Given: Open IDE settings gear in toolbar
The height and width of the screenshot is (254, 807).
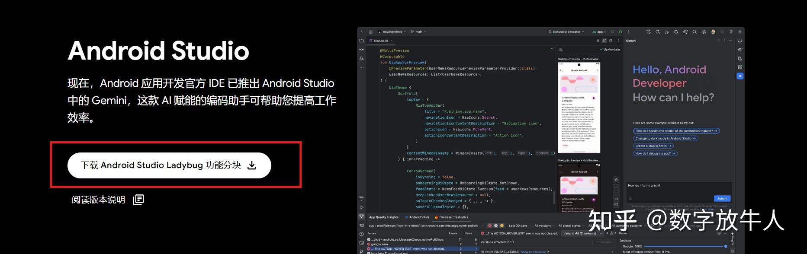Looking at the screenshot, I should pyautogui.click(x=704, y=32).
